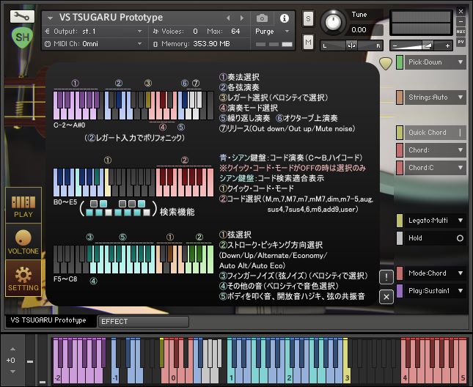The width and height of the screenshot is (473, 387).
Task: Open the Chord: dropdown
Action: [436, 150]
